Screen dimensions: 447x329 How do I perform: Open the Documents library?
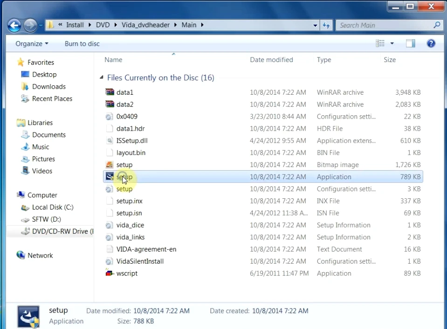click(x=49, y=135)
